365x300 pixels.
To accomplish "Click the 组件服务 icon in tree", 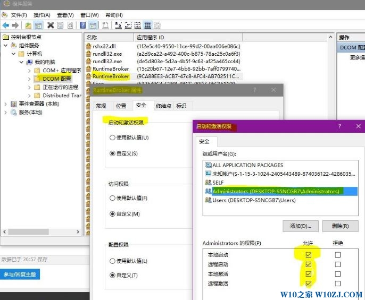I will click(x=14, y=45).
